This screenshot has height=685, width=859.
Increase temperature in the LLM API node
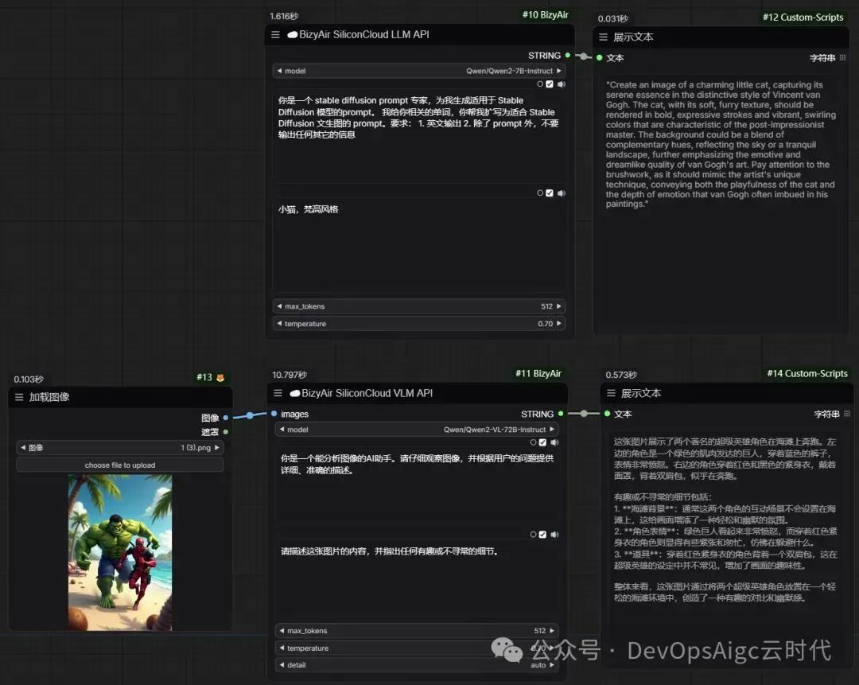[559, 324]
